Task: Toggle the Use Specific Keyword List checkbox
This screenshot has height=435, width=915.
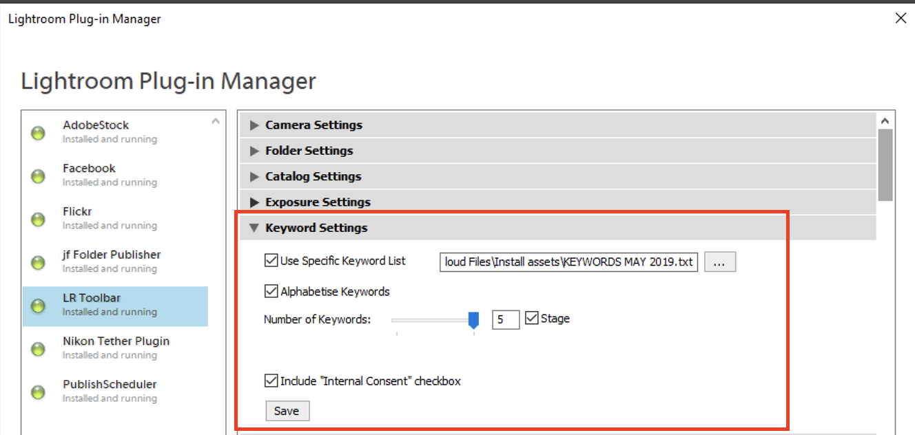Action: click(271, 261)
